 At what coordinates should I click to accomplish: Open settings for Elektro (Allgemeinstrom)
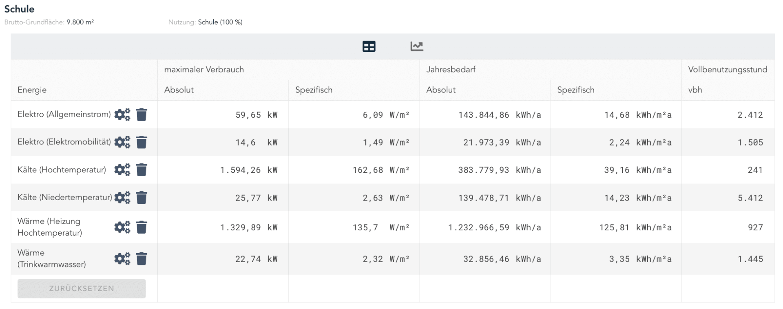[x=122, y=115]
